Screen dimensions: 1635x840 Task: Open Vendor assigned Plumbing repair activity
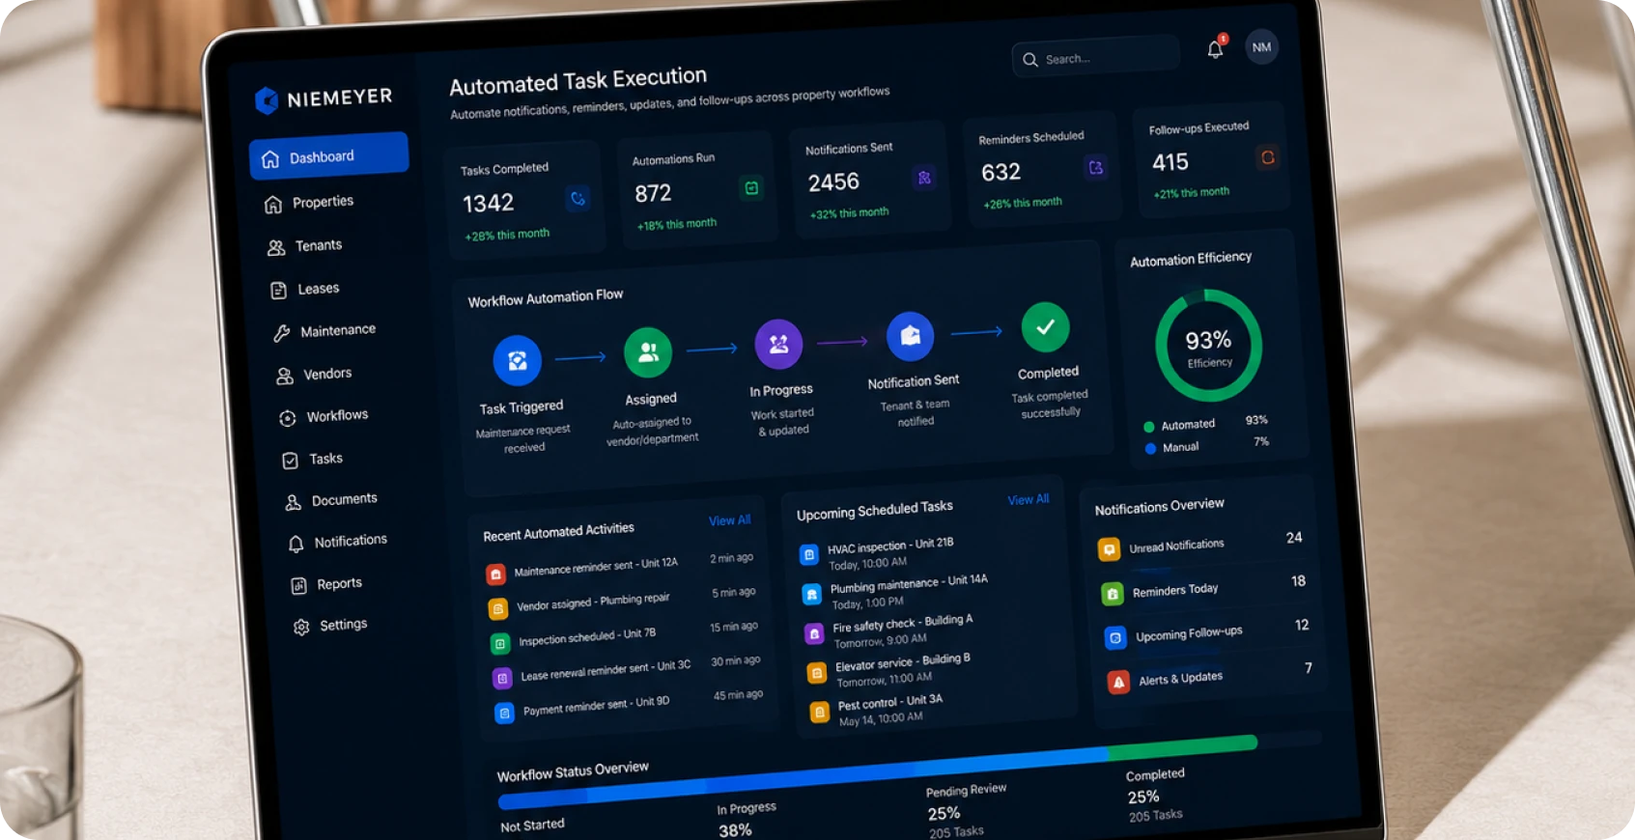pyautogui.click(x=623, y=601)
